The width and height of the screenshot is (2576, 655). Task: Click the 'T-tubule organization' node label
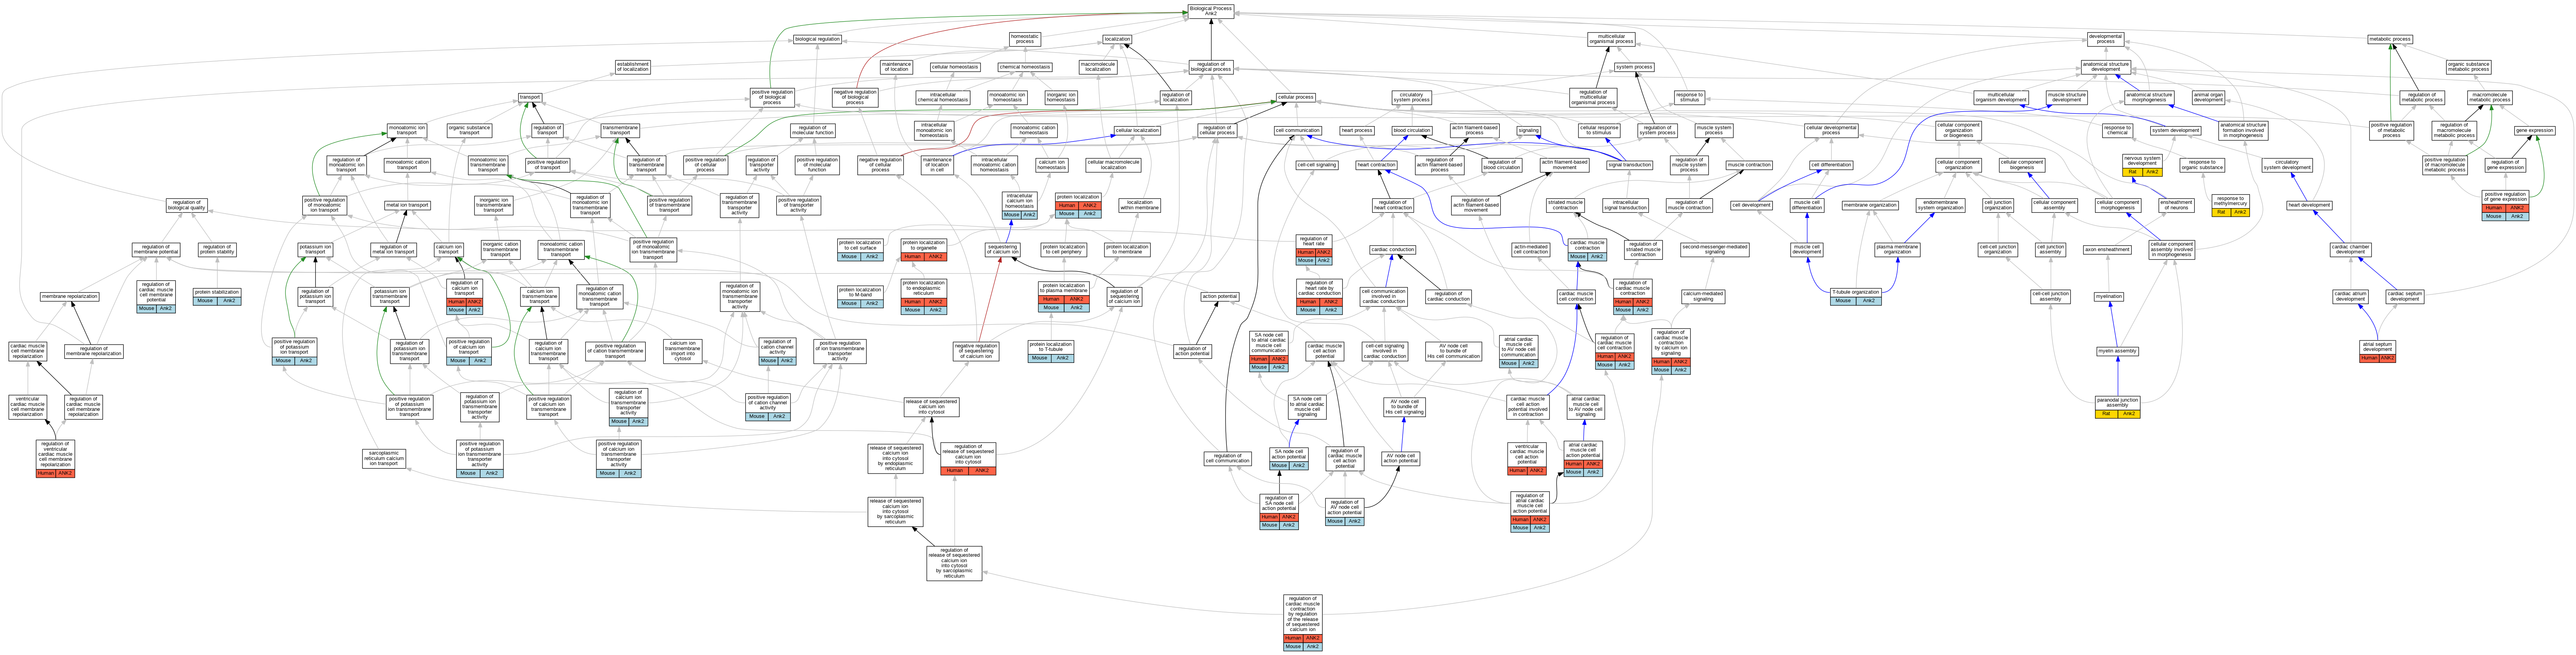point(1855,292)
